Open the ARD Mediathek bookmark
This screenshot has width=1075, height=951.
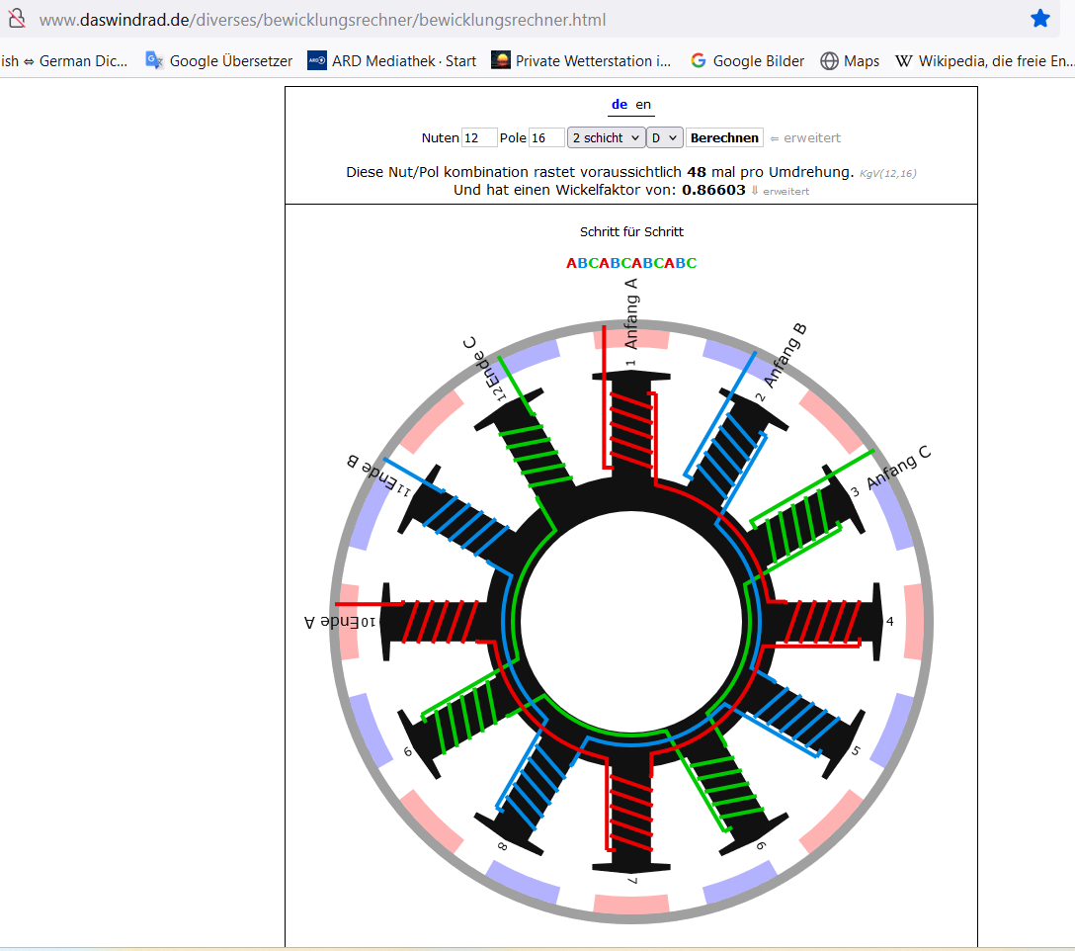(392, 61)
